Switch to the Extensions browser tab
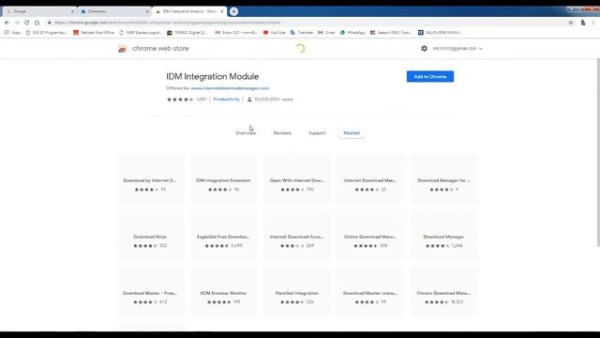600x338 pixels. [x=114, y=11]
